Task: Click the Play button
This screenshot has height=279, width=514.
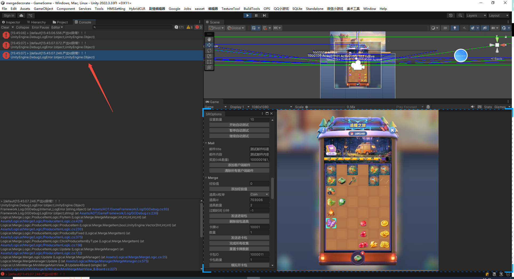Action: point(247,15)
